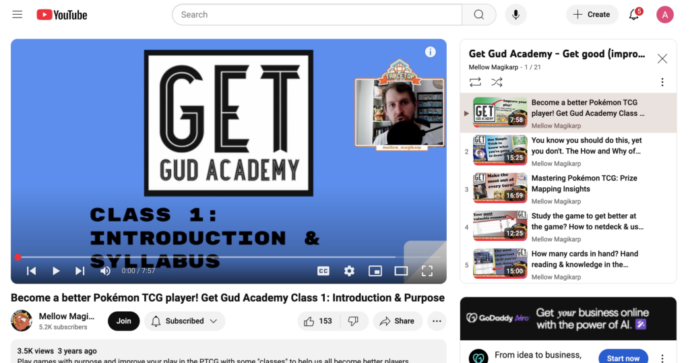Open video player settings gear

(x=349, y=271)
